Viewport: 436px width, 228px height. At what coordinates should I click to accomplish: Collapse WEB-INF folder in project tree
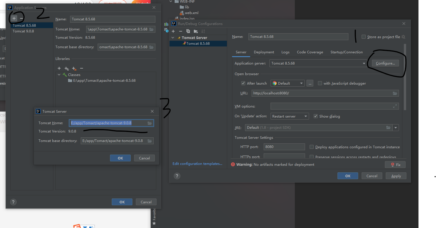point(171,1)
